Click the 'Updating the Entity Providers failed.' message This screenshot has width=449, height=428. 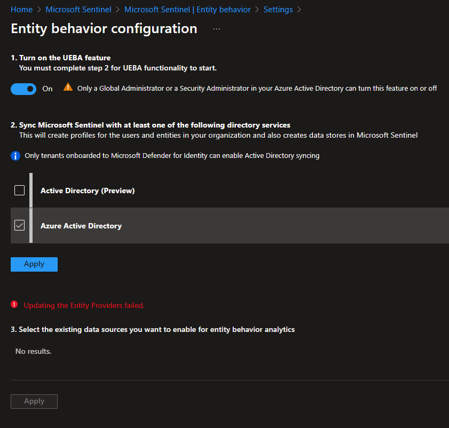(84, 305)
